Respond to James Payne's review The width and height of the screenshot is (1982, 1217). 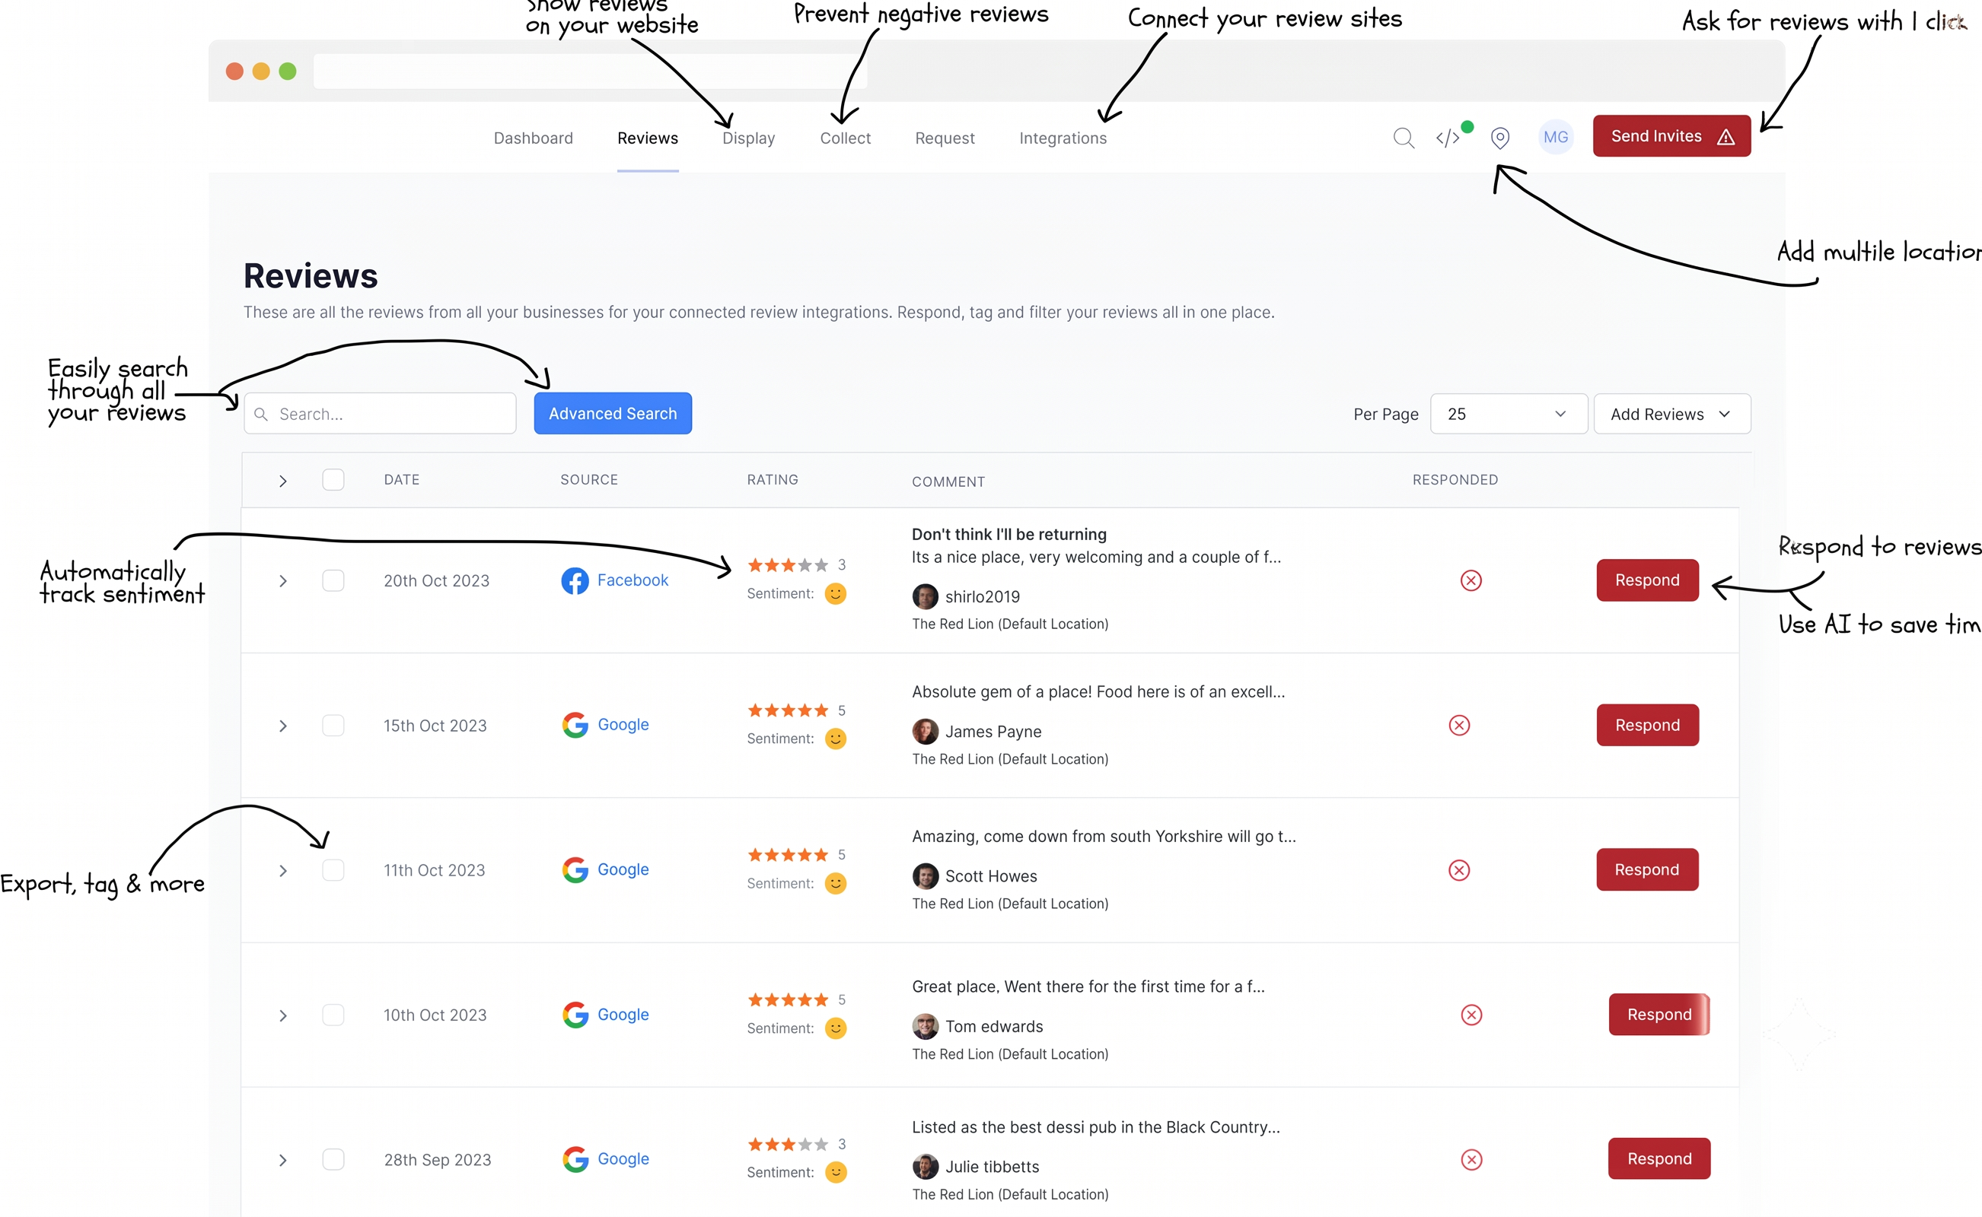point(1647,725)
